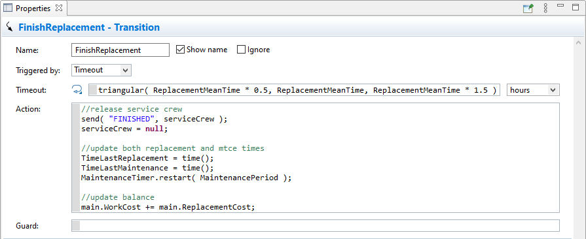The image size is (586, 239).
Task: Click the transition arrow icon beside the title
Action: 9,27
